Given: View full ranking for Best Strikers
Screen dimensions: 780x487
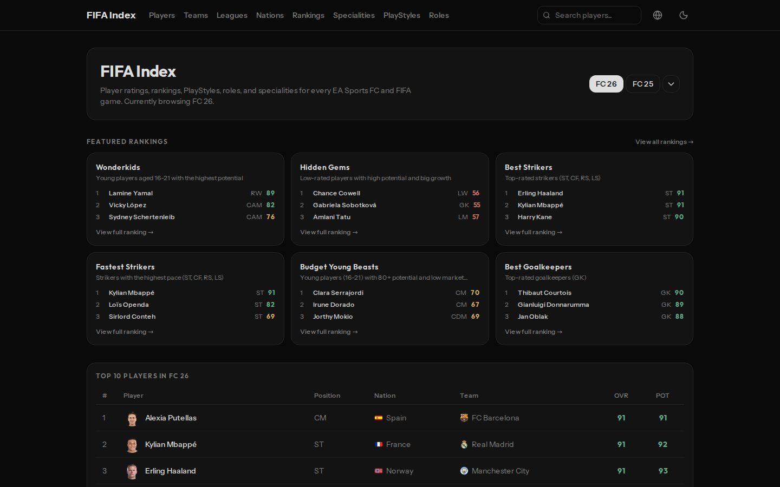Looking at the screenshot, I should (534, 232).
